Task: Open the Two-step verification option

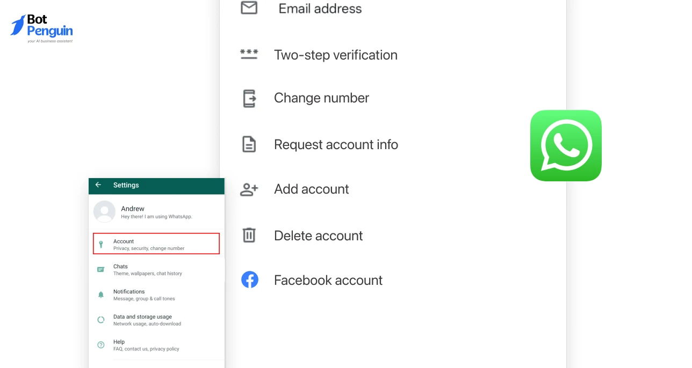Action: pos(335,55)
